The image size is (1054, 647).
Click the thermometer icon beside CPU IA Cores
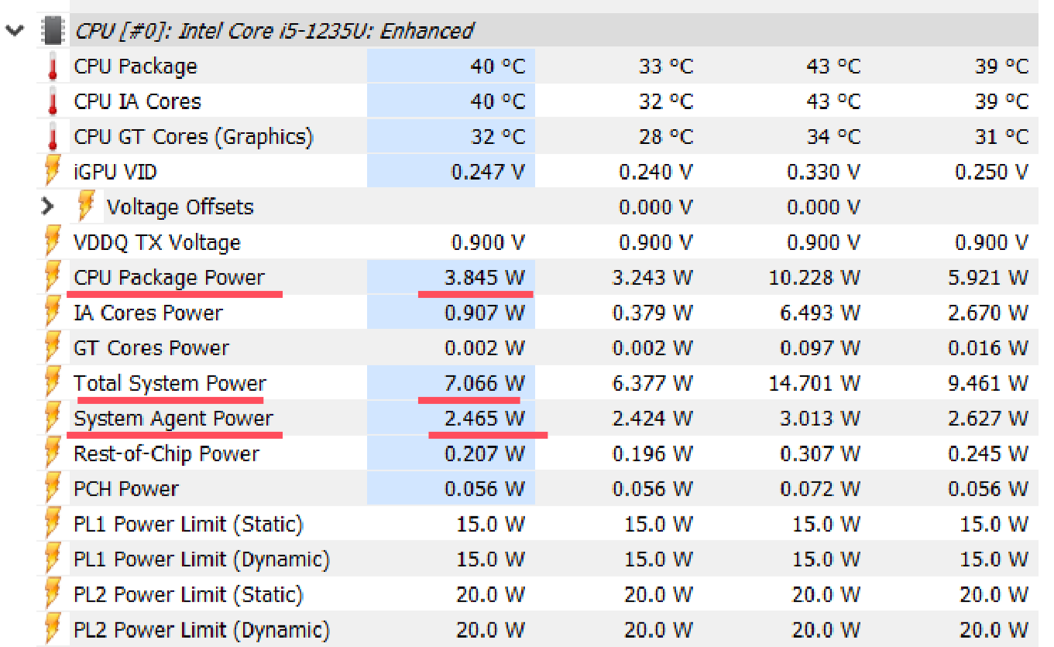53,101
